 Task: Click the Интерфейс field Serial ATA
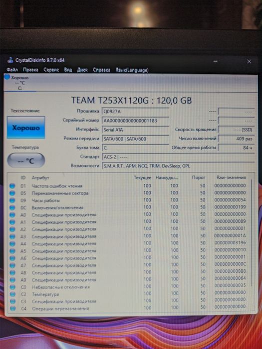click(x=135, y=130)
